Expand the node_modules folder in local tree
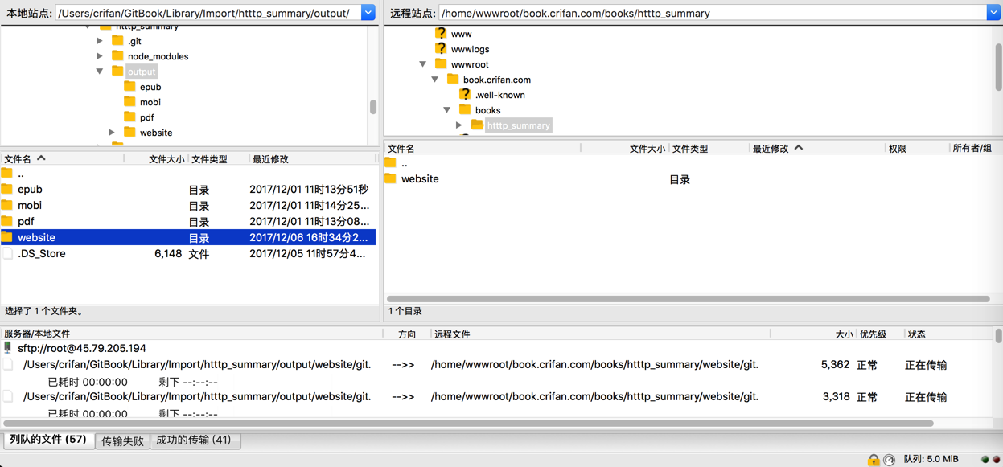 [100, 56]
